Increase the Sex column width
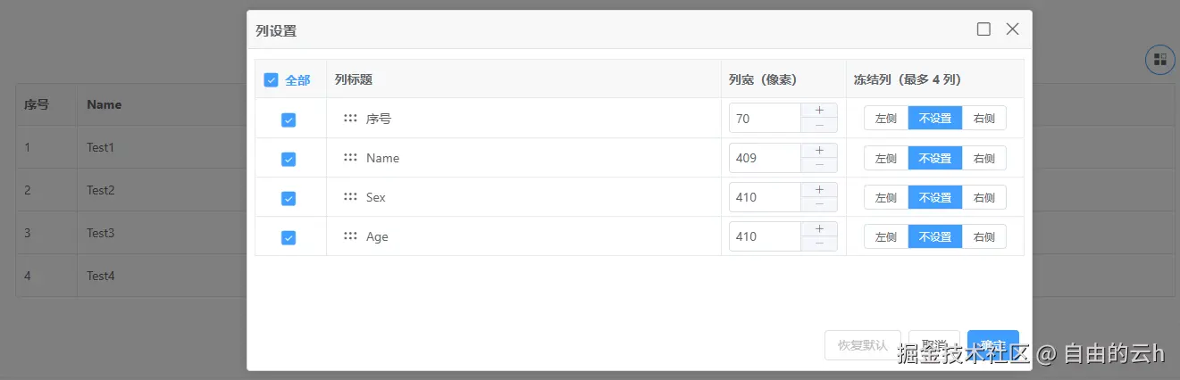This screenshot has width=1180, height=380. point(819,190)
